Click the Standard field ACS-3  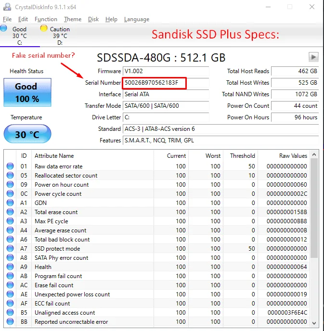[x=220, y=129]
